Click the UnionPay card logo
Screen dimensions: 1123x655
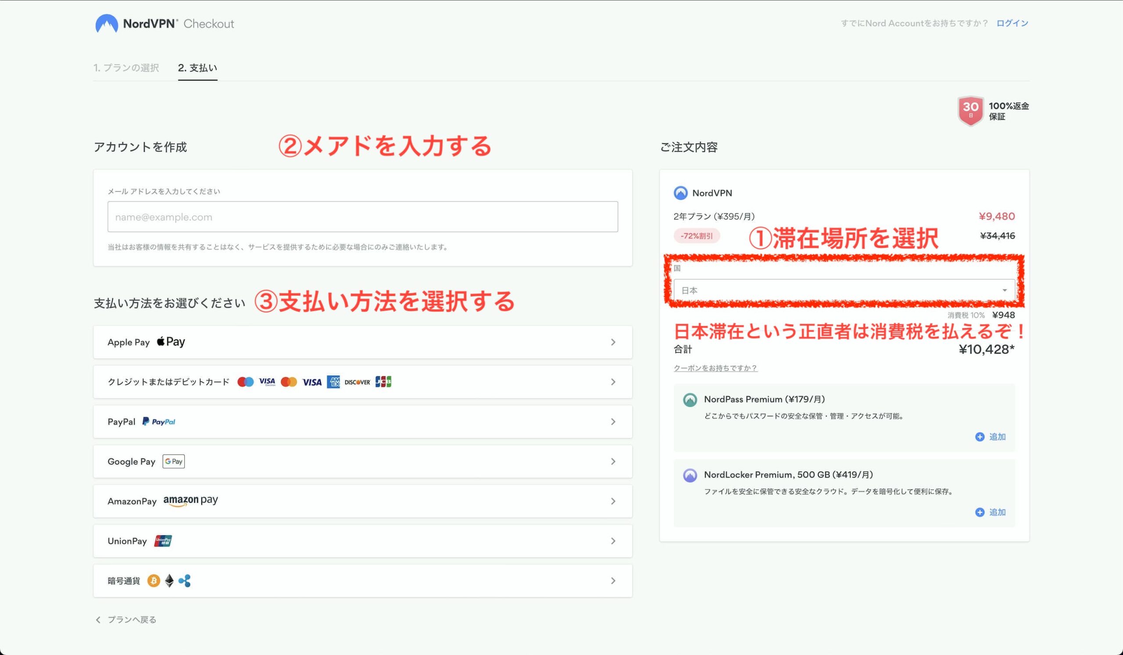click(x=163, y=541)
